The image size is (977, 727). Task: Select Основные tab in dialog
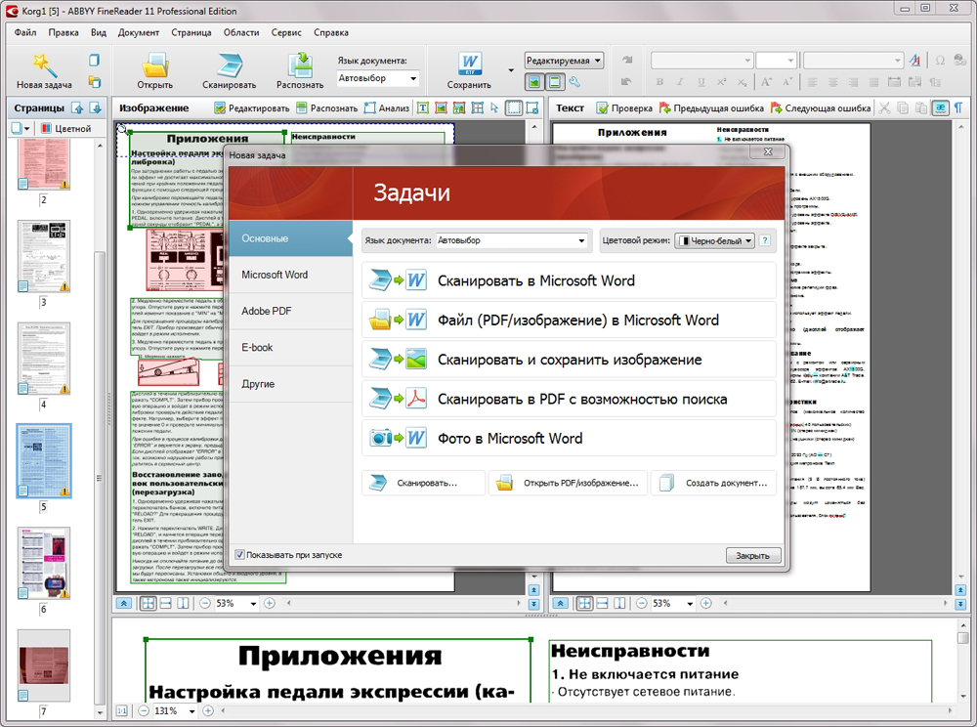coord(290,238)
